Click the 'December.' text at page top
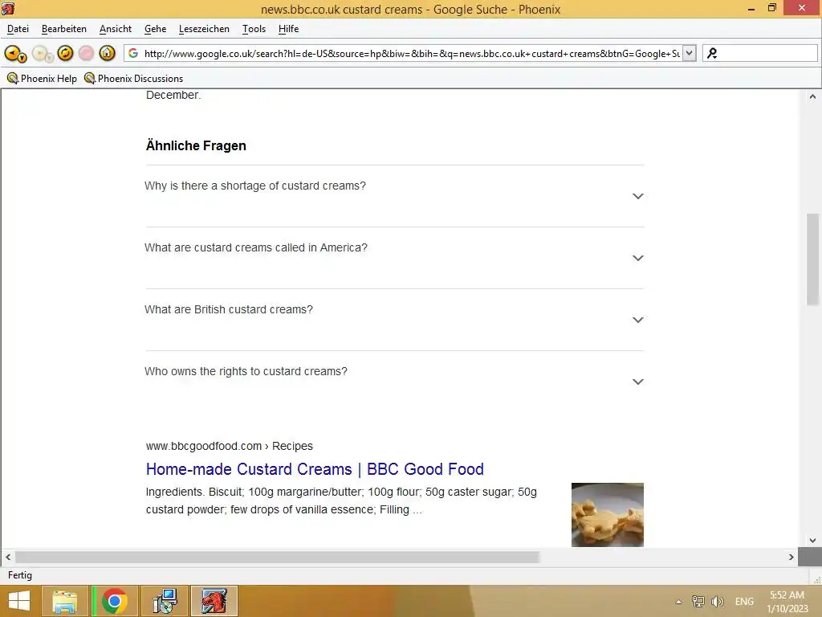This screenshot has width=822, height=617. coord(173,95)
